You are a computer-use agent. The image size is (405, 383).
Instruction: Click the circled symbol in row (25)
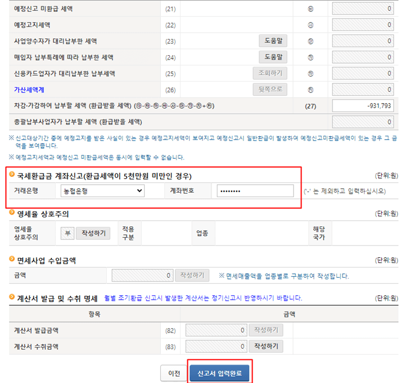pyautogui.click(x=310, y=74)
